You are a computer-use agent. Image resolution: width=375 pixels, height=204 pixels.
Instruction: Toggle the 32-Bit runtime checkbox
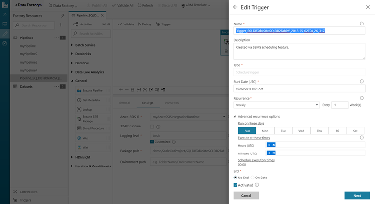pyautogui.click(x=152, y=127)
